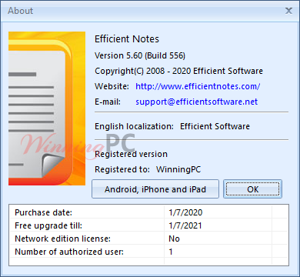Click the Version 5.60 (Build 556) text

(x=140, y=55)
